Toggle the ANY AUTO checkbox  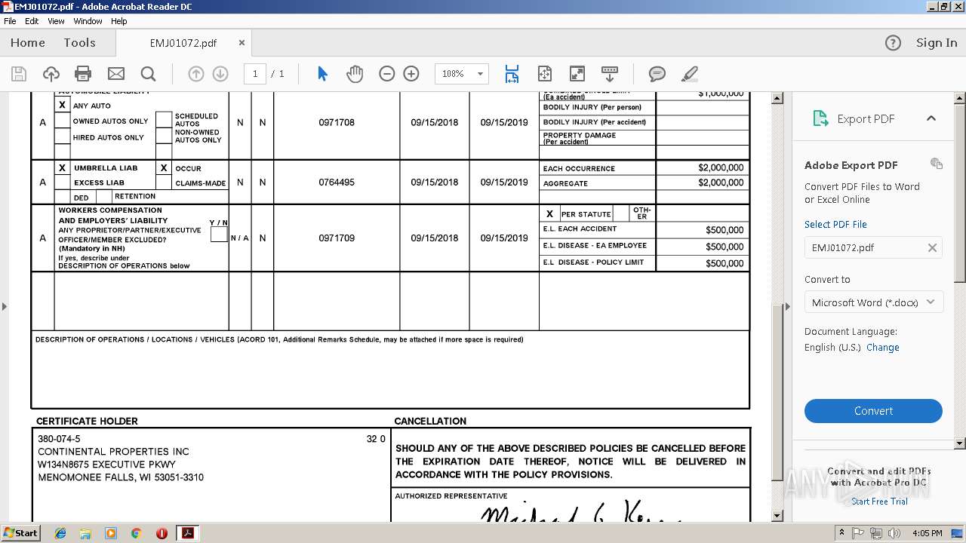(x=62, y=106)
